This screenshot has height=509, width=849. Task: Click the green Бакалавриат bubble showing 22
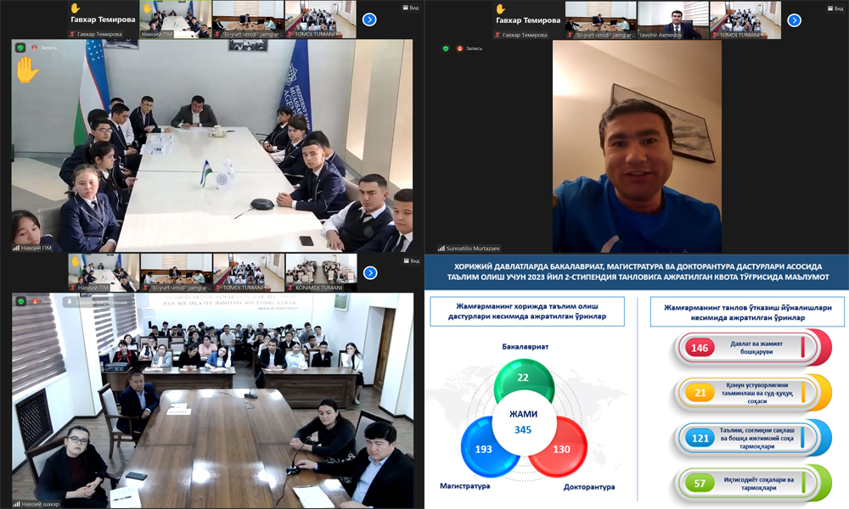pos(524,380)
